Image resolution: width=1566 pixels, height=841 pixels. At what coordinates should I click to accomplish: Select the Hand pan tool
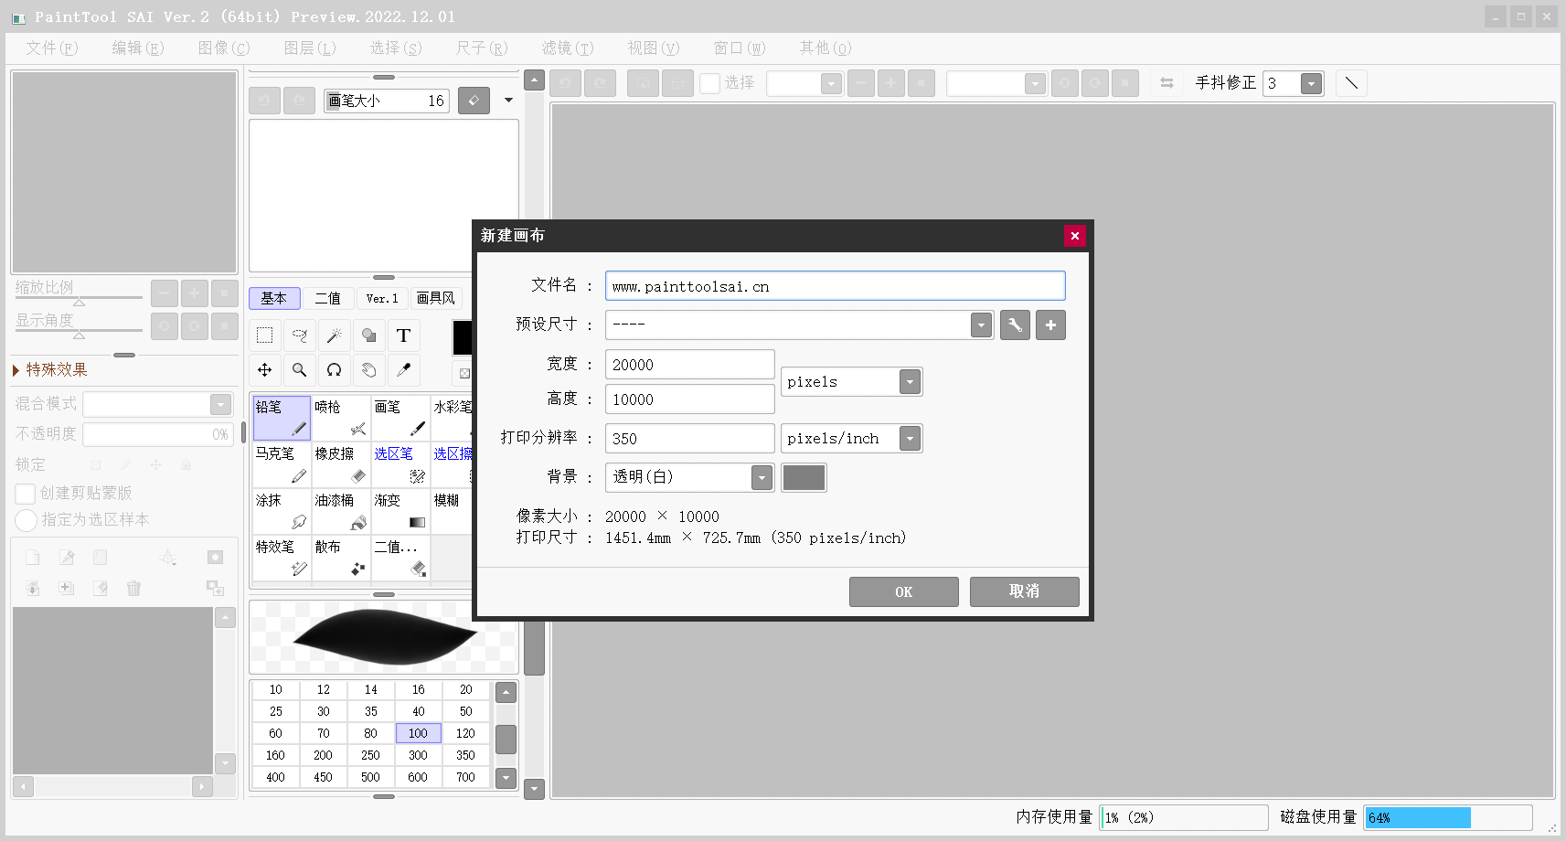[x=368, y=370]
